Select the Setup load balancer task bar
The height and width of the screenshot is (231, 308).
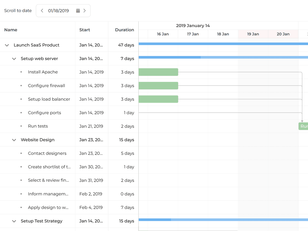(158, 99)
